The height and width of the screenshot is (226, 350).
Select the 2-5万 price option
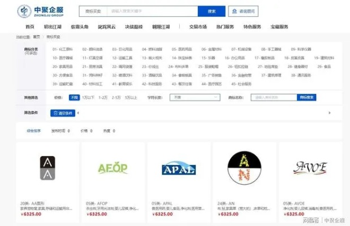tap(116, 98)
